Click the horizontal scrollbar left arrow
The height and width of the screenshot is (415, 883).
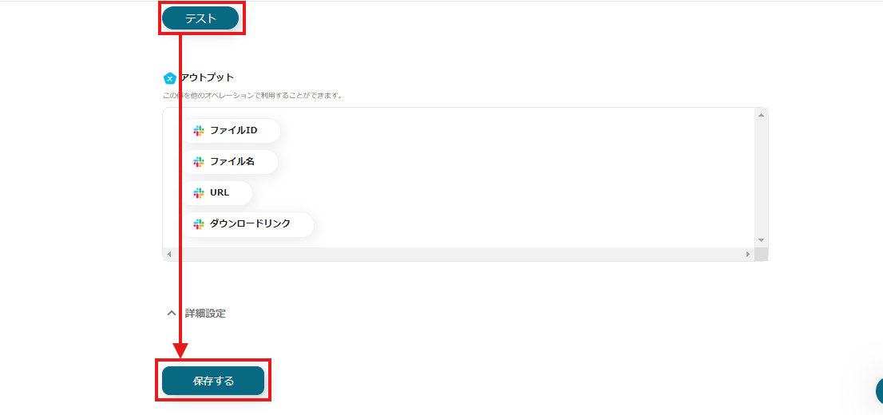click(x=169, y=255)
